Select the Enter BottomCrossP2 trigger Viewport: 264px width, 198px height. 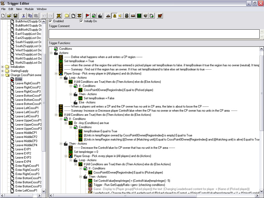[28, 182]
